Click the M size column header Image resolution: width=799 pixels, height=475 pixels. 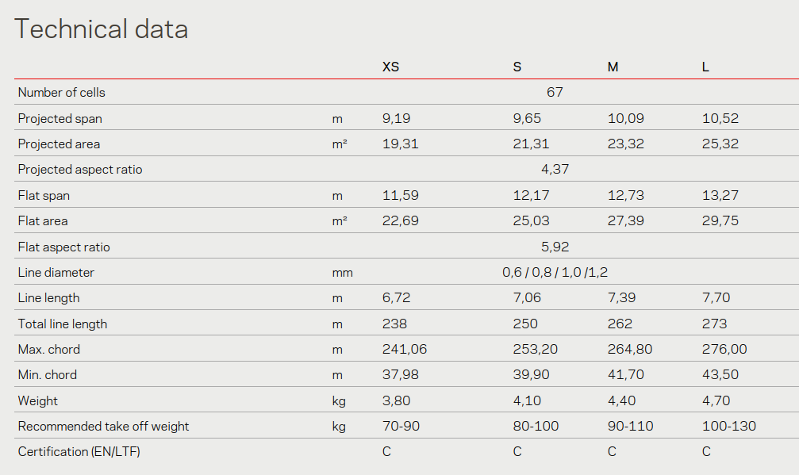(x=613, y=67)
